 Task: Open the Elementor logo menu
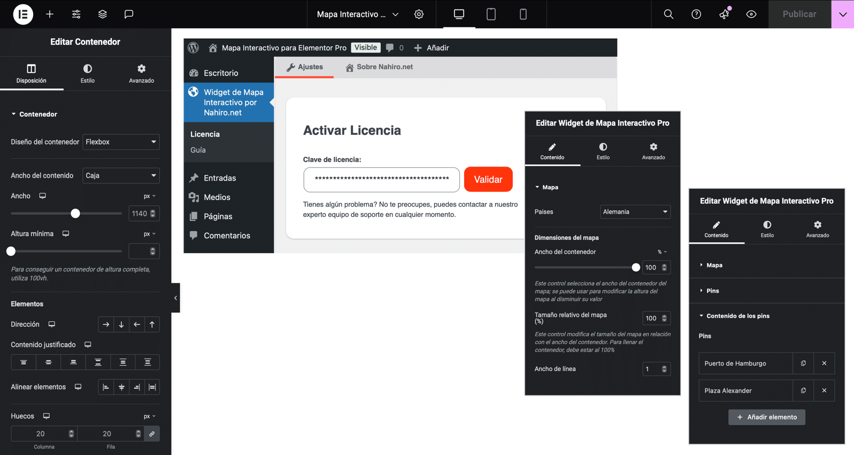coord(23,14)
